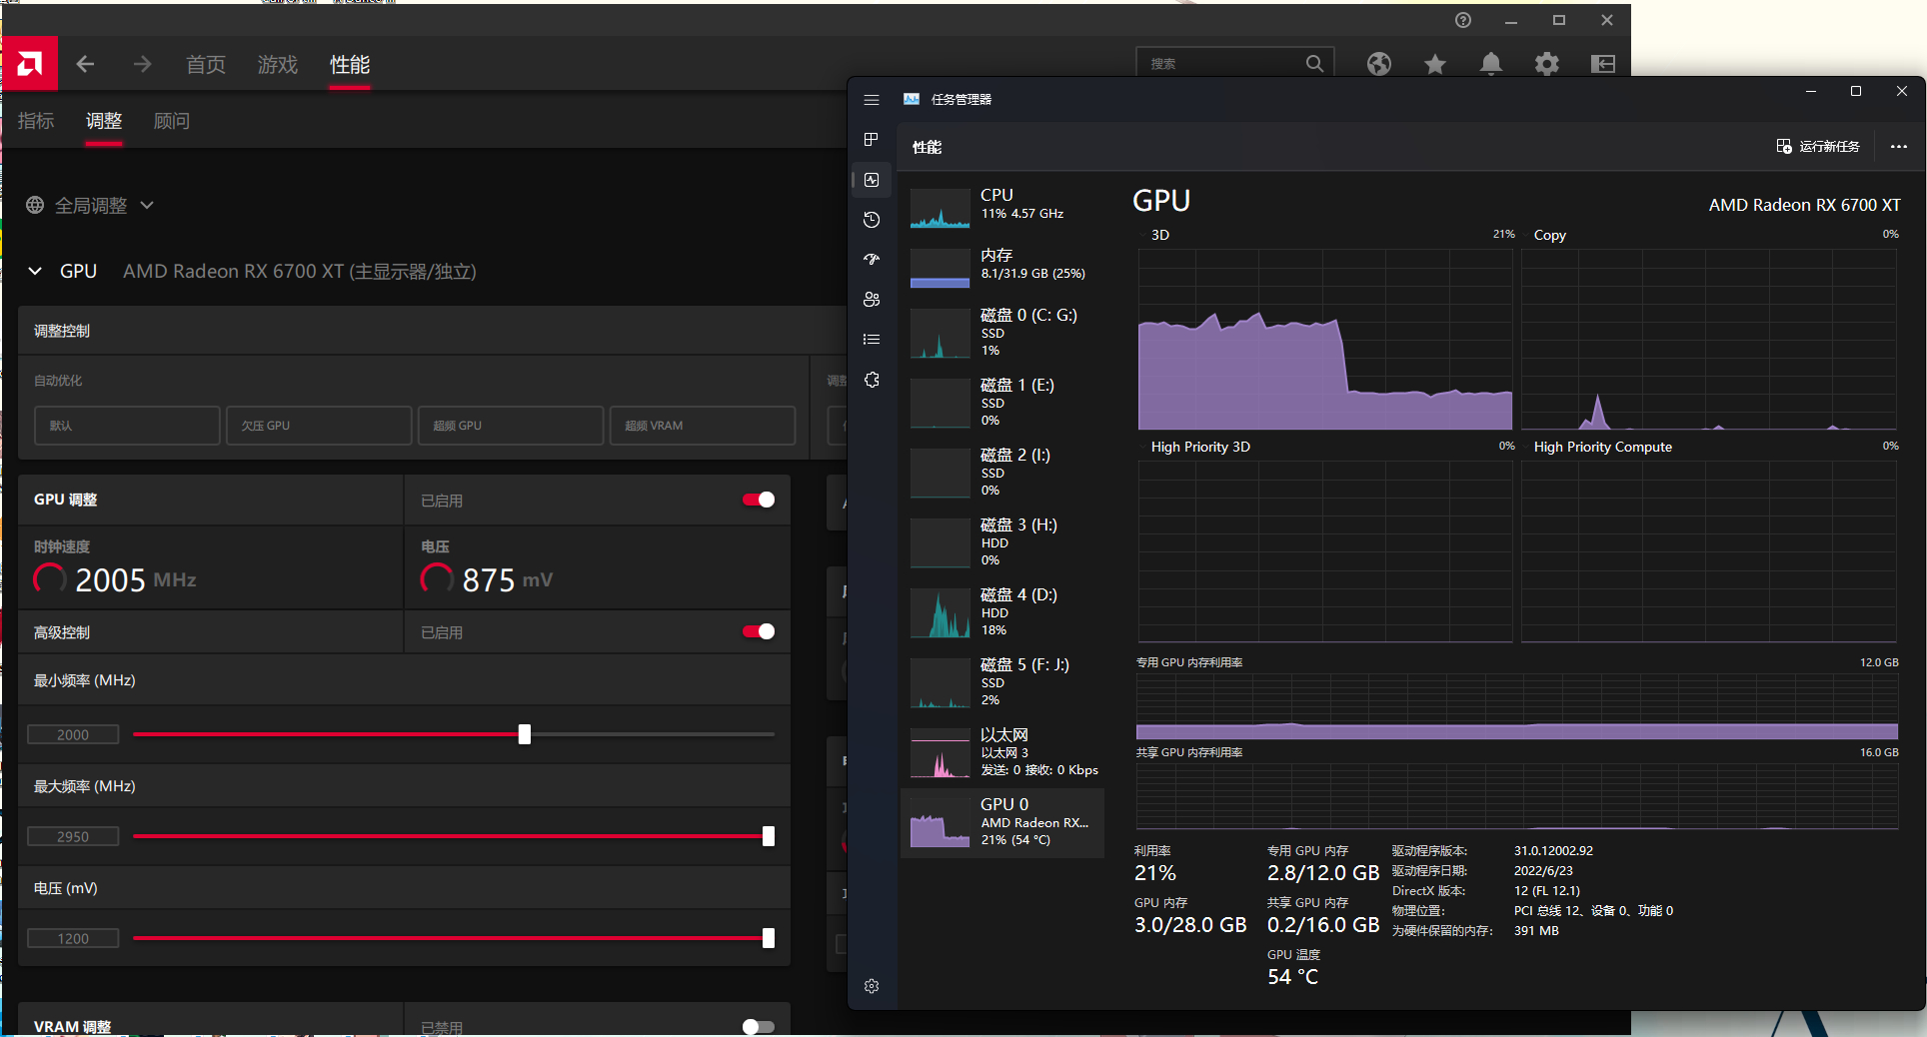The width and height of the screenshot is (1927, 1037).
Task: Open favorites star icon in AMD Software
Action: click(1435, 64)
